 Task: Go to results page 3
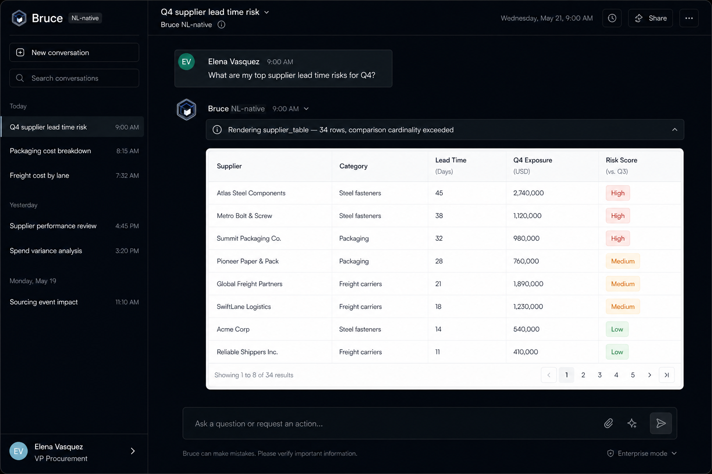tap(600, 375)
